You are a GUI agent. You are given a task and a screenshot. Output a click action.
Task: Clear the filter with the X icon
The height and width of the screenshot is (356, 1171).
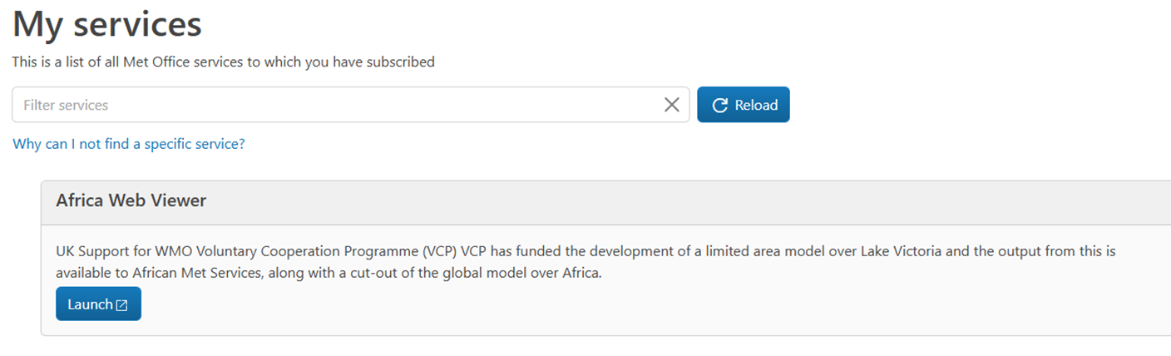pyautogui.click(x=672, y=105)
